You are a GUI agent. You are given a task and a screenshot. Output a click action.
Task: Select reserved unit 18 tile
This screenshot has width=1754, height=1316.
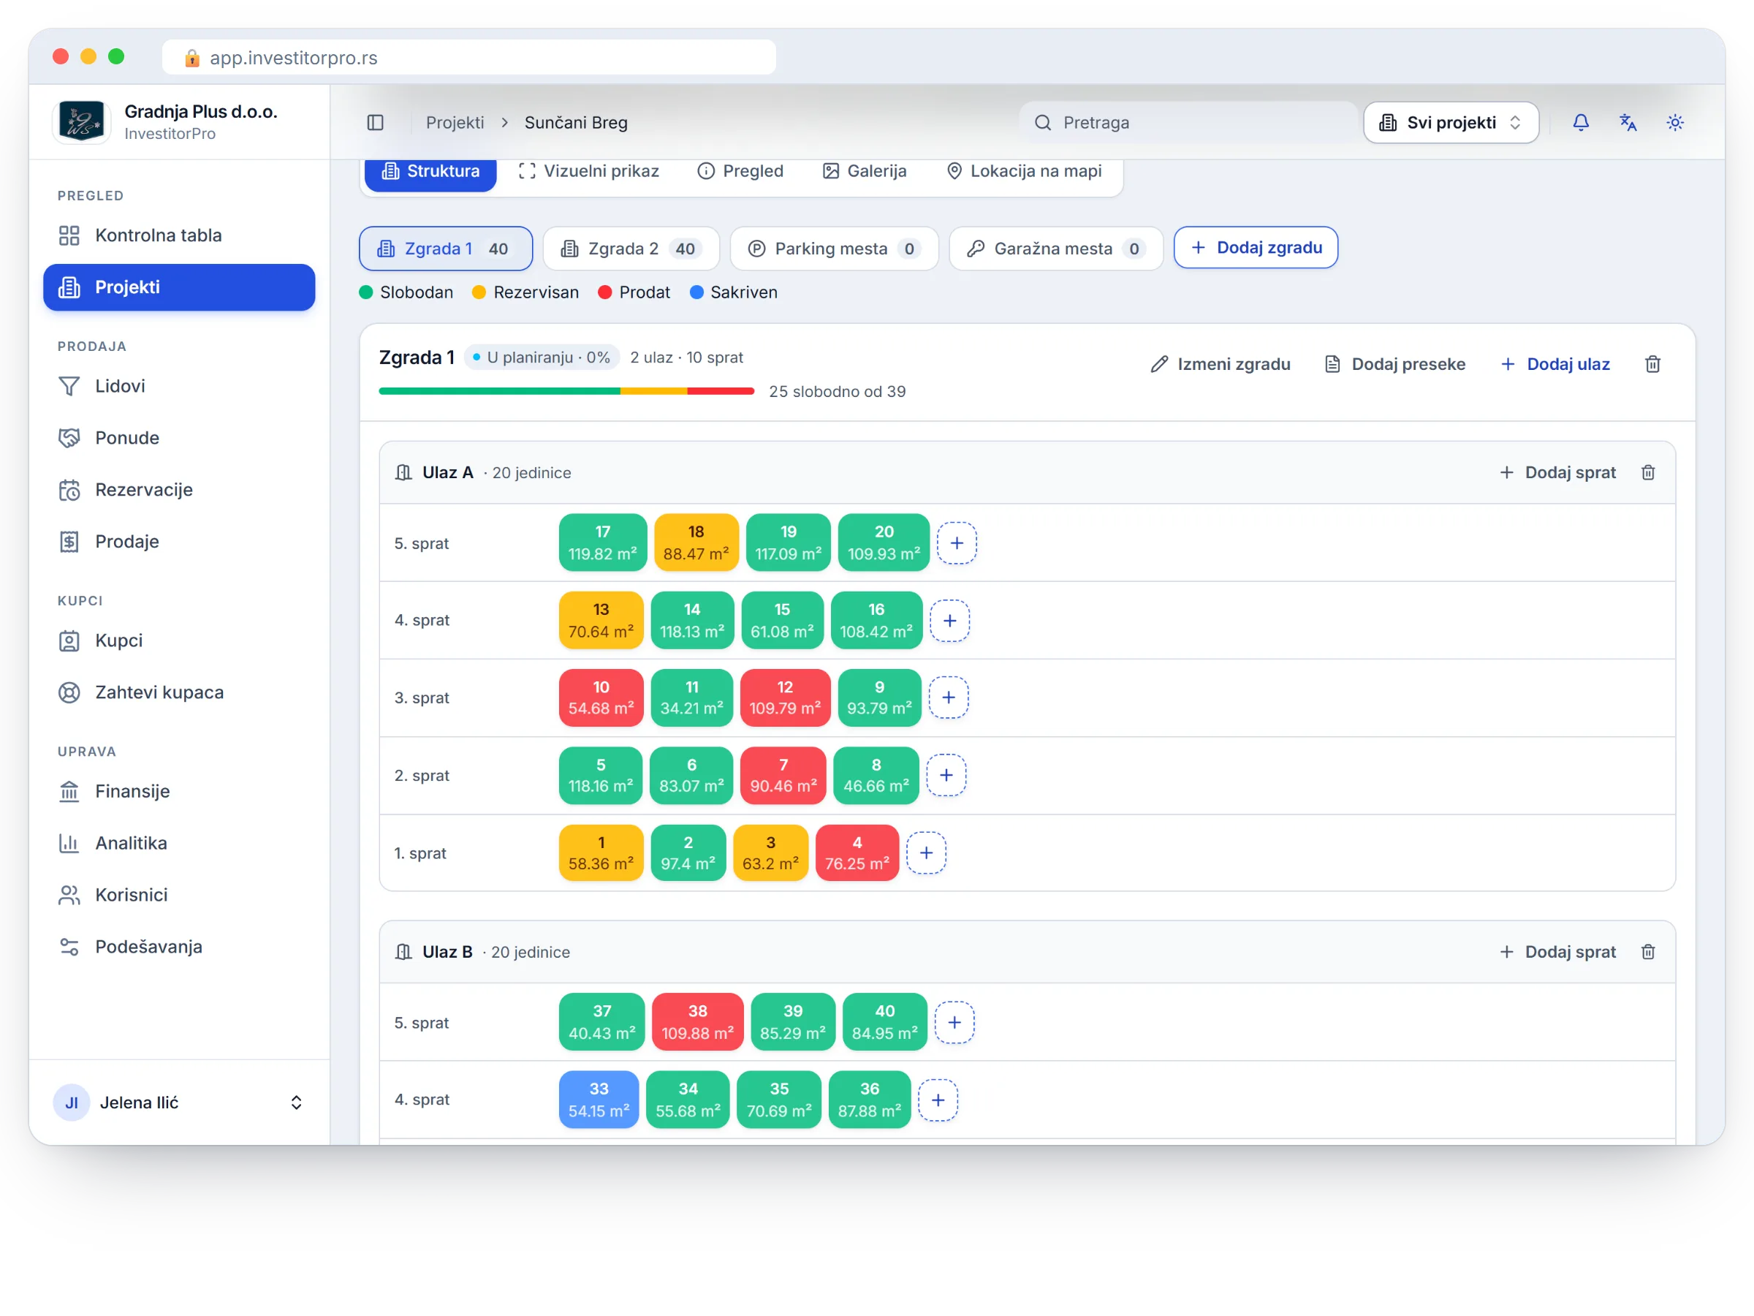click(696, 543)
